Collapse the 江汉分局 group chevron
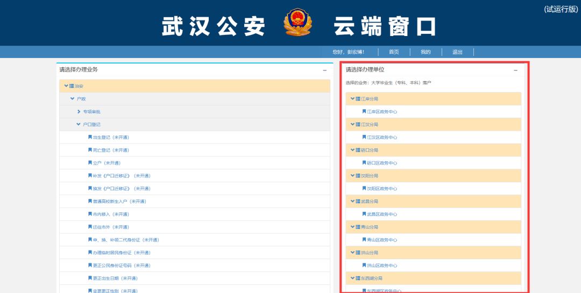 tap(352, 124)
